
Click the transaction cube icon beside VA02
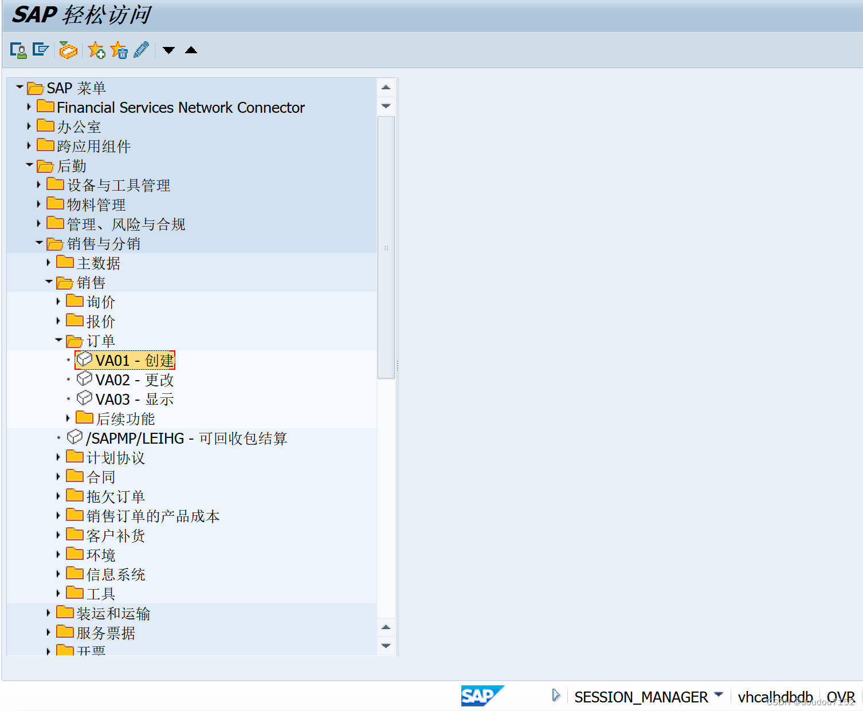[x=85, y=378]
